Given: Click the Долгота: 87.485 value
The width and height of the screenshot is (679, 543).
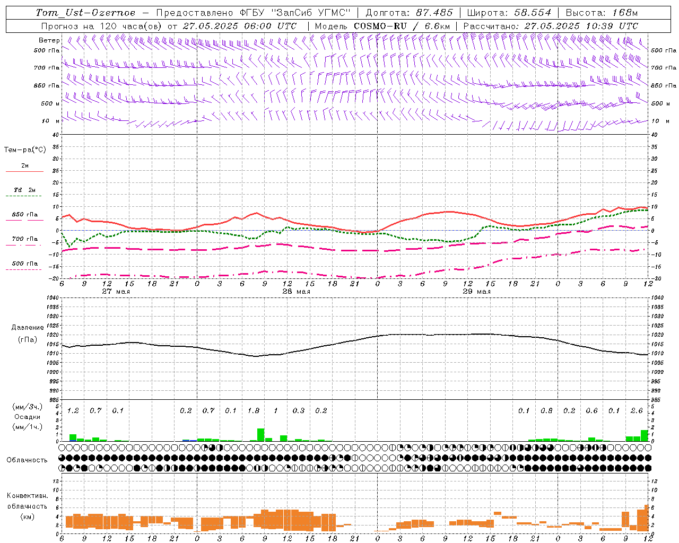Looking at the screenshot, I should [410, 13].
